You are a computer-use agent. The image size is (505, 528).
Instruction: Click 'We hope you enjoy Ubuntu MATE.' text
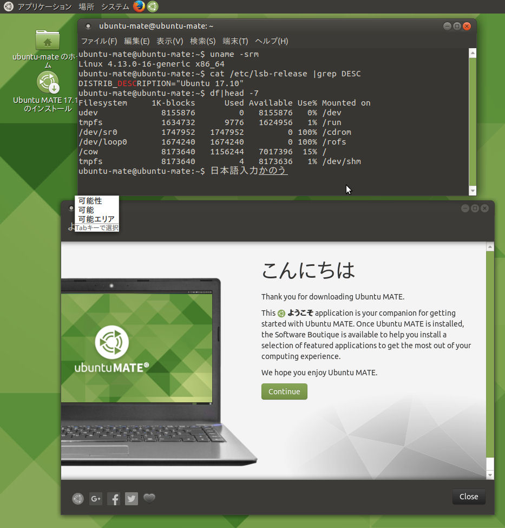click(x=319, y=373)
